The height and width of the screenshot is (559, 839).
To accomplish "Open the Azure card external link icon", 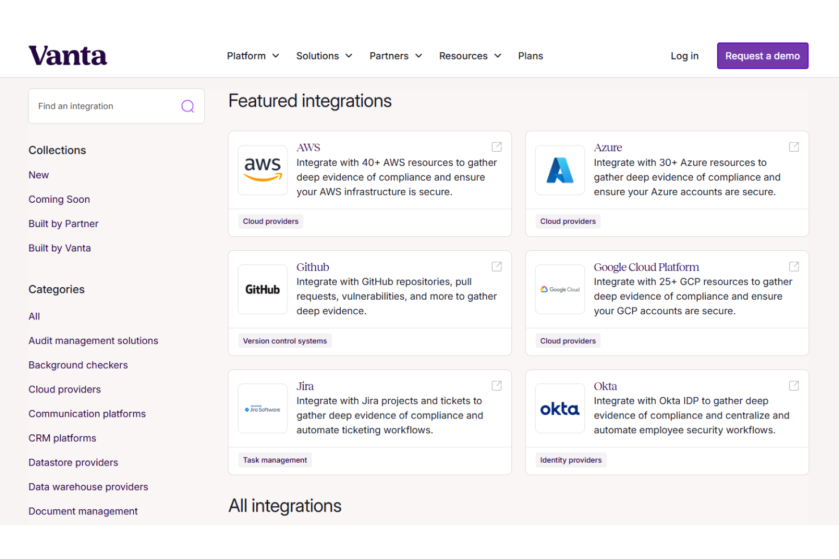I will point(794,147).
